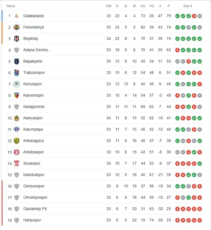Screen dimensions: 211x230
Task: Click the "Takım" column header
Action: [11, 6]
